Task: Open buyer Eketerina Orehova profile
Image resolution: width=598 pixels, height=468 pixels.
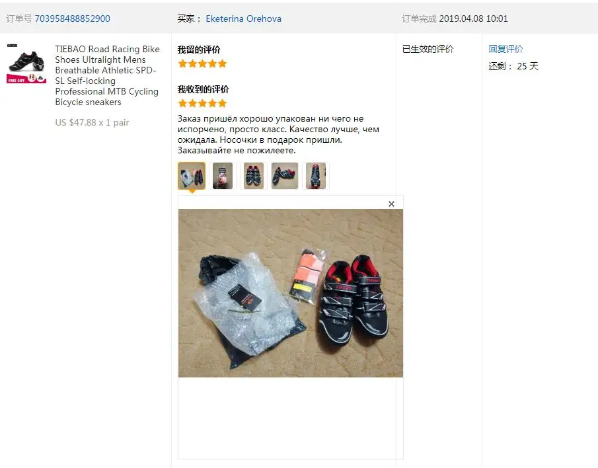Action: 244,19
